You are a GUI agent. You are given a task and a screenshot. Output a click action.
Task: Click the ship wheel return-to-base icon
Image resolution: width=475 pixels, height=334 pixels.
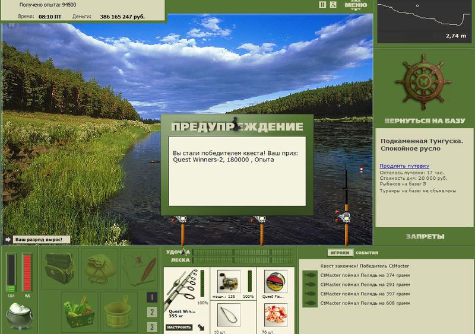[x=423, y=82]
